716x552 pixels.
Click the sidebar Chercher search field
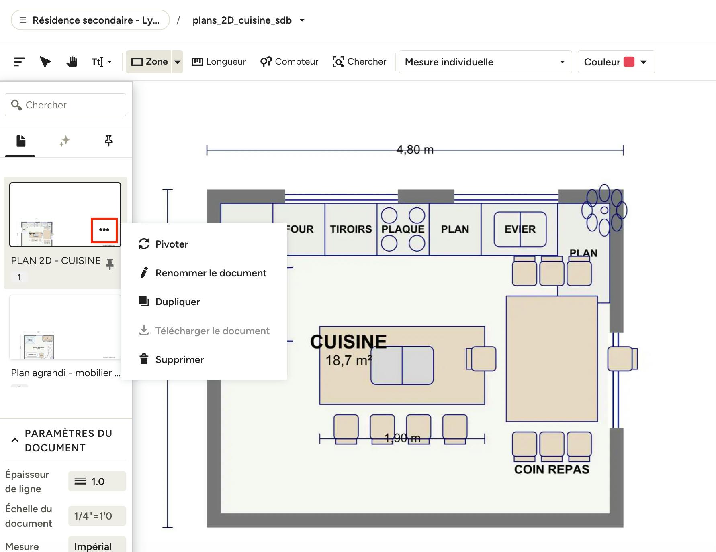[65, 105]
